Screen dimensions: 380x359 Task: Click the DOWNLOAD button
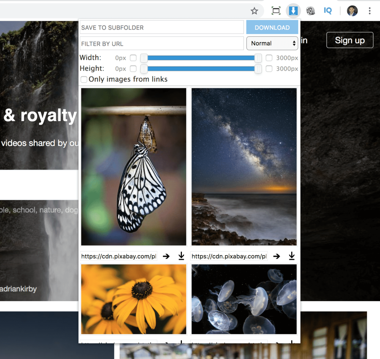pyautogui.click(x=272, y=27)
